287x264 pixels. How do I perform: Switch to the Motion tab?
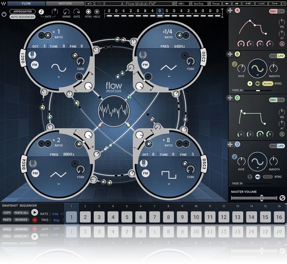coord(65,3)
